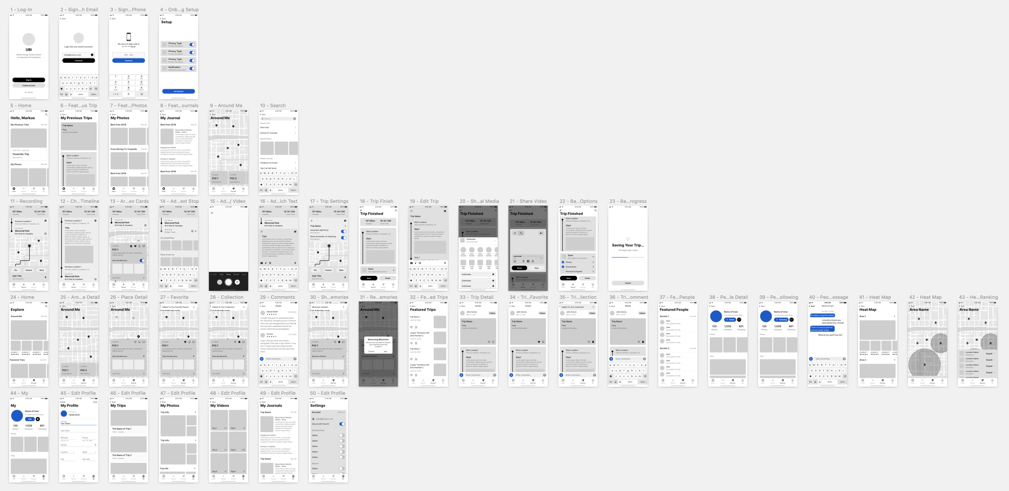The height and width of the screenshot is (491, 1009).
Task: Click pause button in Share Video player
Action: (528, 261)
